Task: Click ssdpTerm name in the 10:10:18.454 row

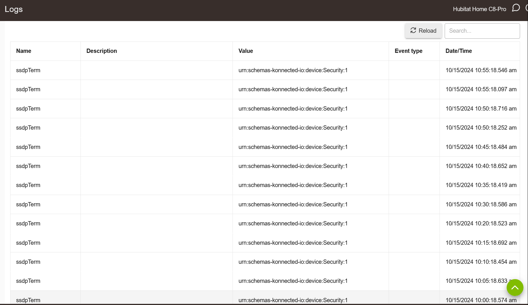Action: (28, 262)
